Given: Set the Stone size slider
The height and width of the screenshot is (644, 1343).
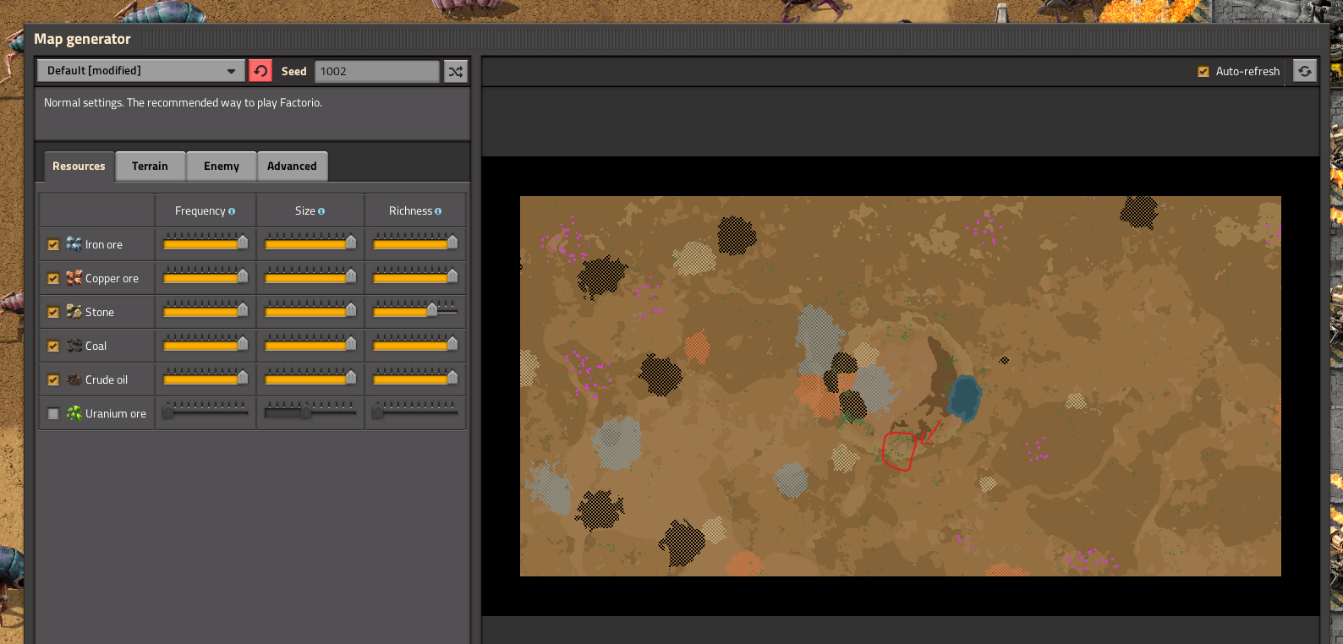Looking at the screenshot, I should point(310,311).
